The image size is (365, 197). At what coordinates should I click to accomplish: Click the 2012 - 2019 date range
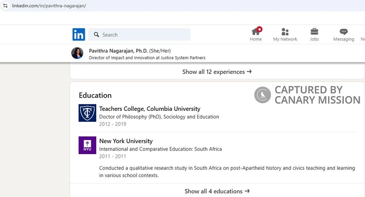pos(113,124)
